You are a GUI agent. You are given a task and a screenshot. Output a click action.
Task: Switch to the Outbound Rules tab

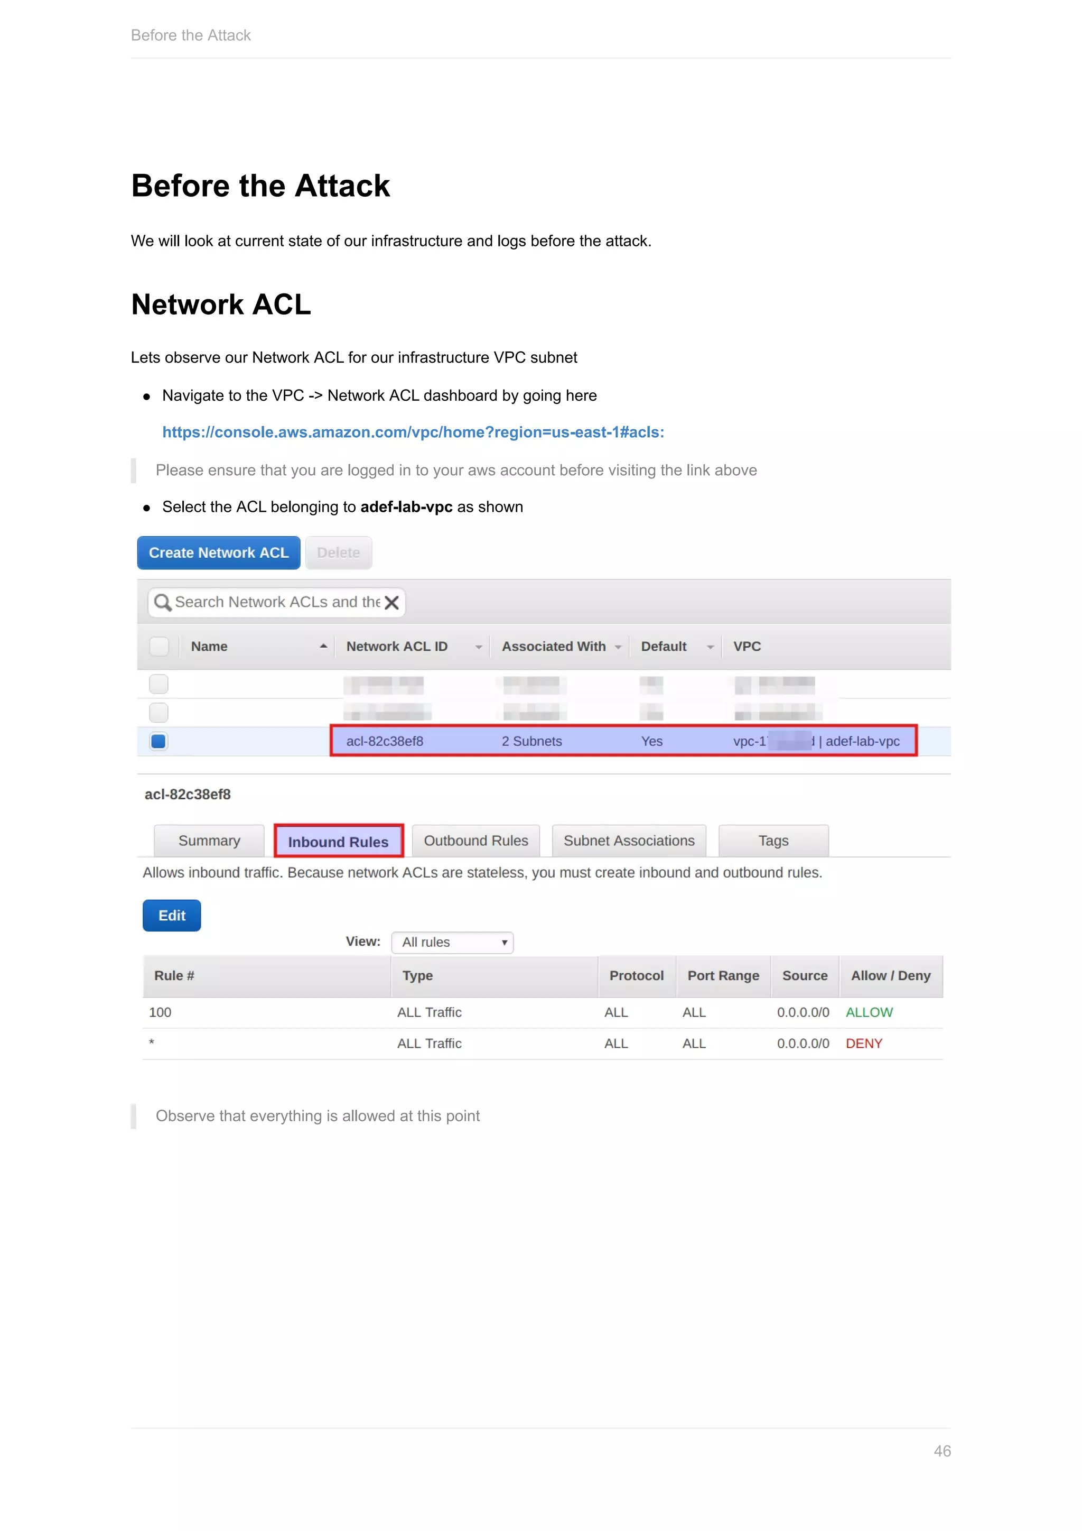(475, 841)
